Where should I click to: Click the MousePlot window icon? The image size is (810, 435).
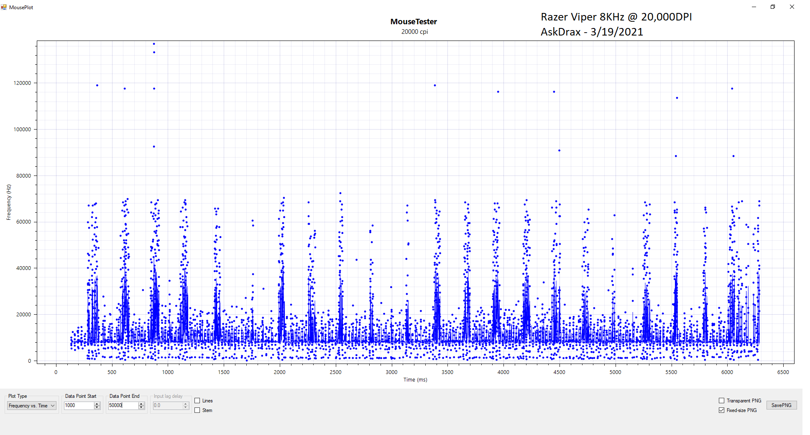[4, 7]
